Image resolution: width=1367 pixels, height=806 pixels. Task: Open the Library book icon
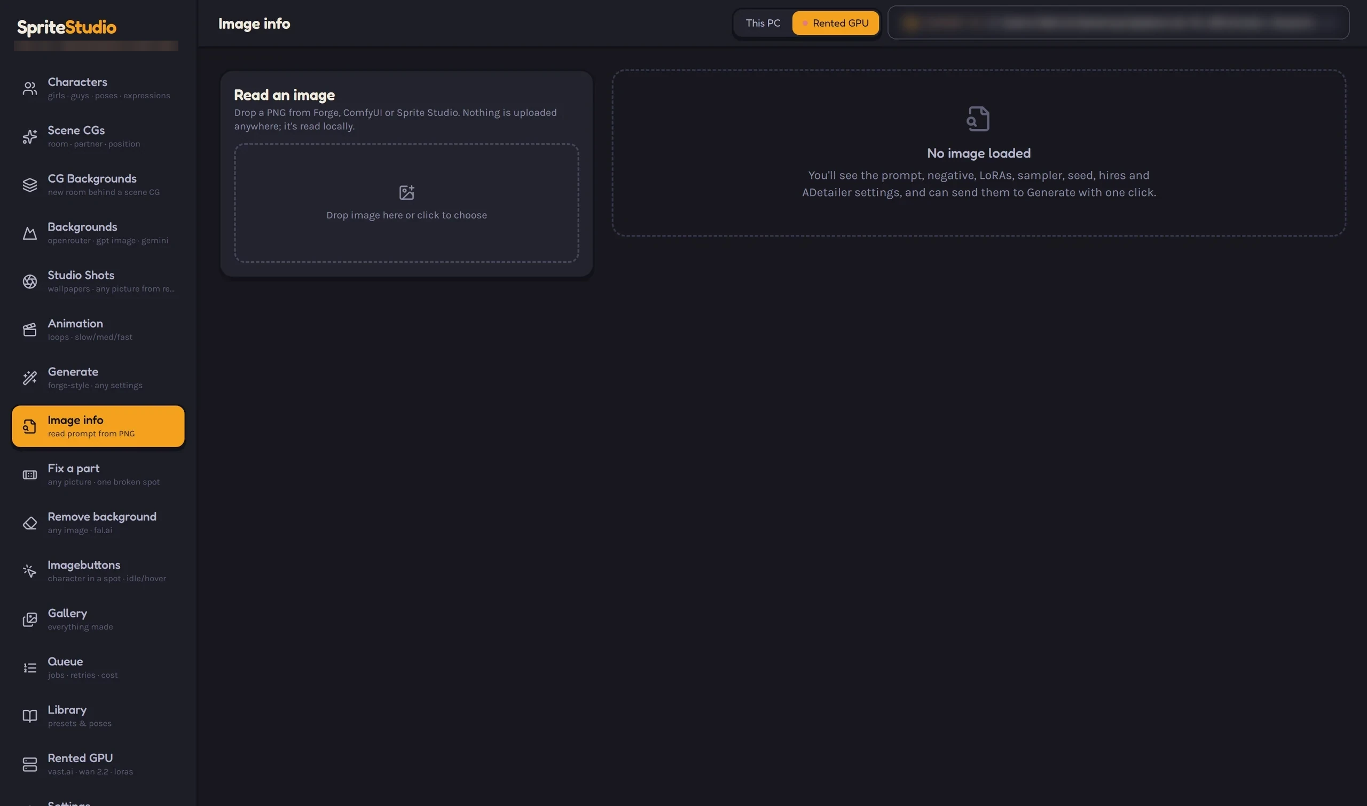pyautogui.click(x=30, y=716)
